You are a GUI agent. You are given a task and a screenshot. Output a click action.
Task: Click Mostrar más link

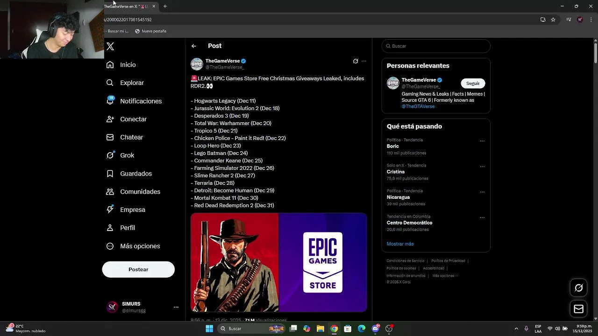pos(400,244)
